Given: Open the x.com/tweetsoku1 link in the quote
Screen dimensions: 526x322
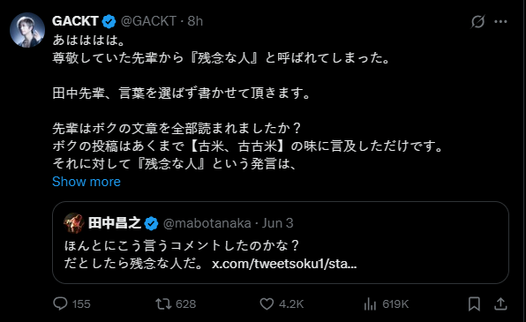Looking at the screenshot, I should coord(284,264).
